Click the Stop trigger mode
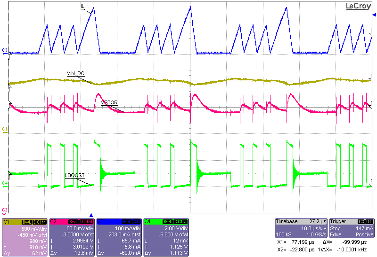This screenshot has width=377, height=257. (335, 228)
